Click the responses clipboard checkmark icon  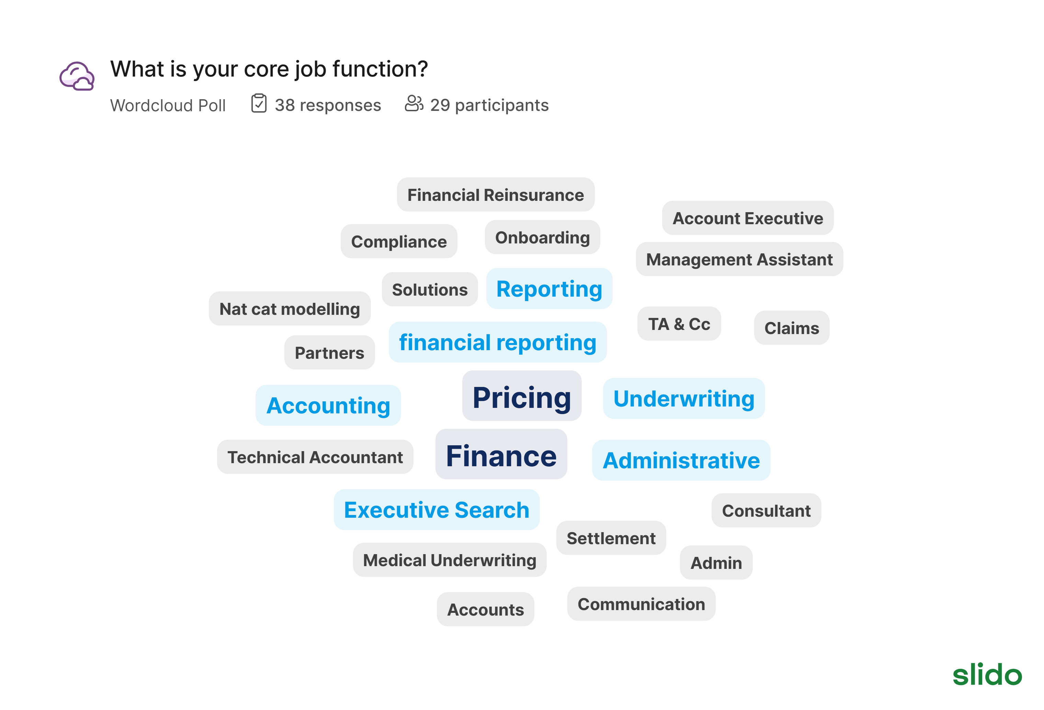(x=259, y=104)
